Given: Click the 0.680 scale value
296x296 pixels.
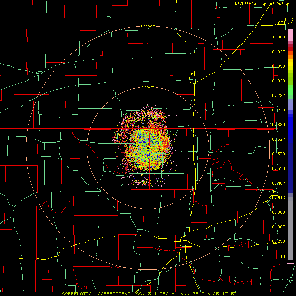Looking at the screenshot, I should pos(279,125).
